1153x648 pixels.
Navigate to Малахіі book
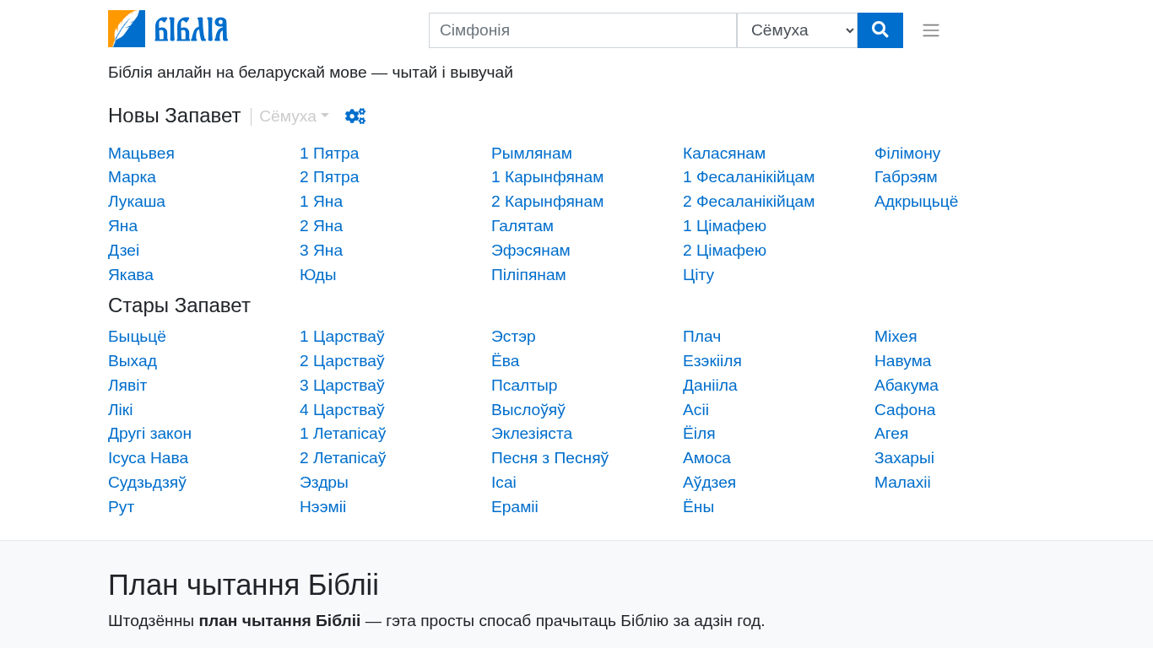click(902, 483)
